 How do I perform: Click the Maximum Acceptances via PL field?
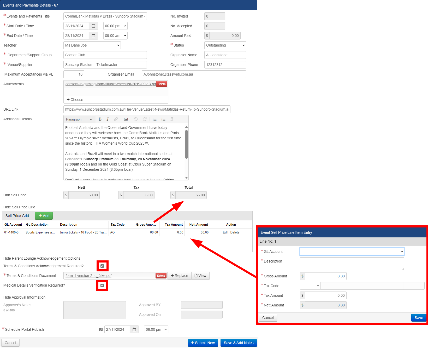pyautogui.click(x=74, y=74)
